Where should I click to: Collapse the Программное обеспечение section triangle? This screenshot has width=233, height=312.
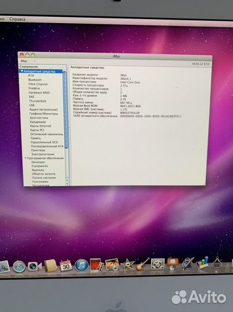(25, 158)
